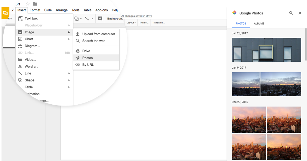Viewport: 307px width, 161px height.
Task: Click the Text box icon
Action: (x=20, y=18)
